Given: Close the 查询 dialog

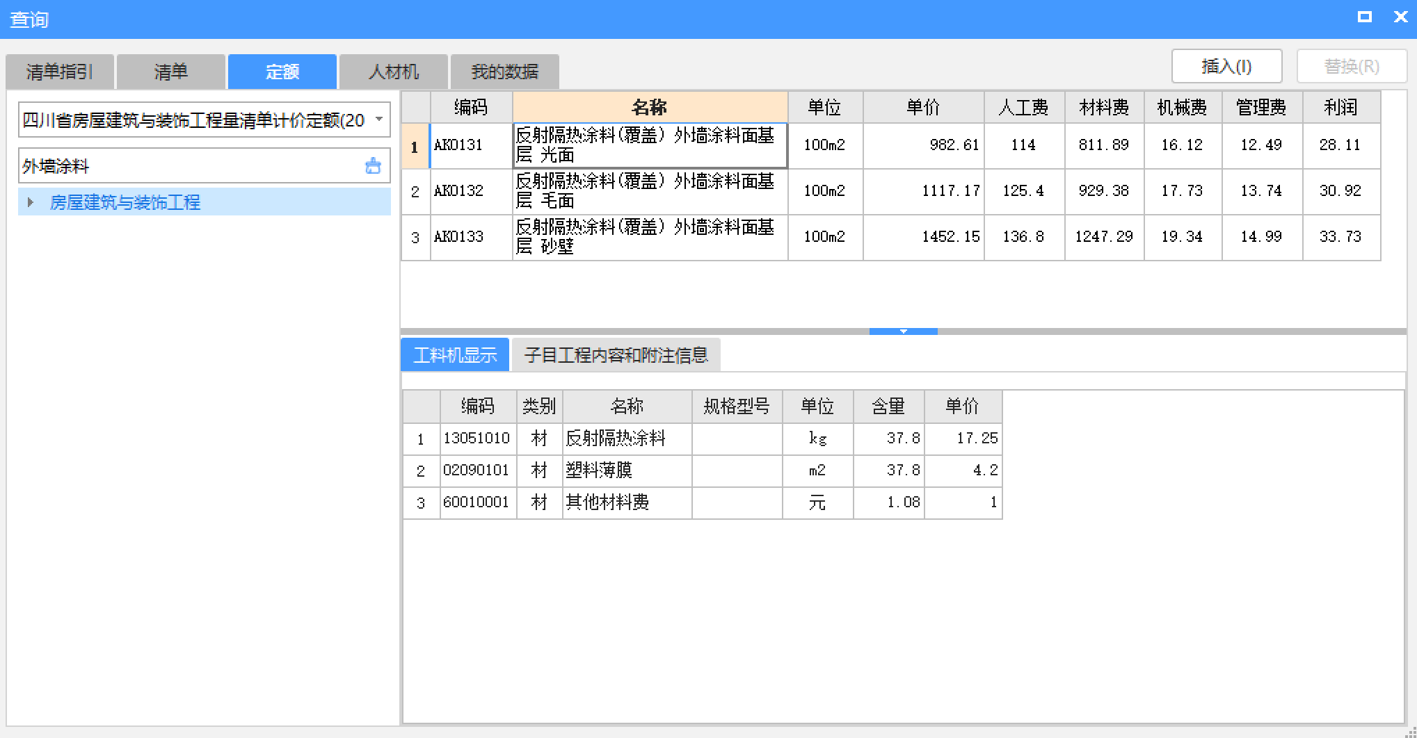Looking at the screenshot, I should (x=1400, y=17).
